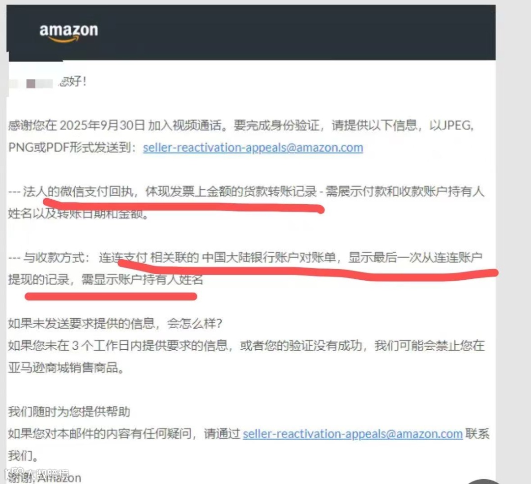Open the seller-reactivation-appeals link near the bottom
This screenshot has width=531, height=484.
[x=353, y=434]
